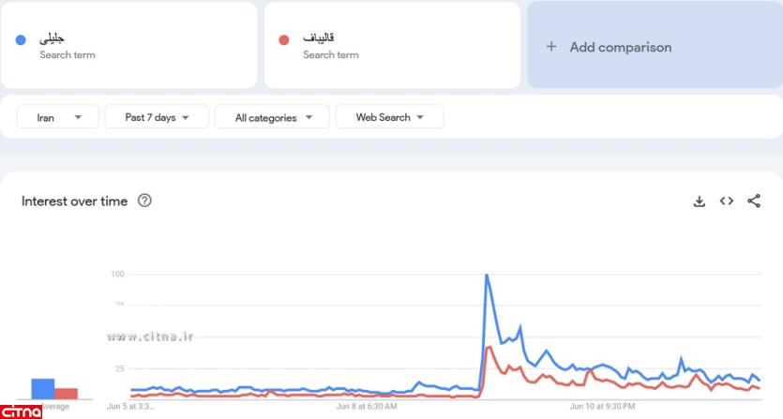Screen dimensions: 783x419
Task: Open the Past 7 days time range dropdown
Action: [157, 117]
